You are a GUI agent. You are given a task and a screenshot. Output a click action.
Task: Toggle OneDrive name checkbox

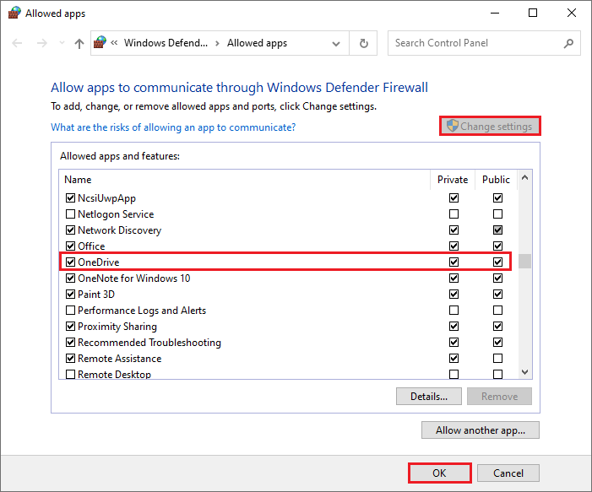pos(70,262)
